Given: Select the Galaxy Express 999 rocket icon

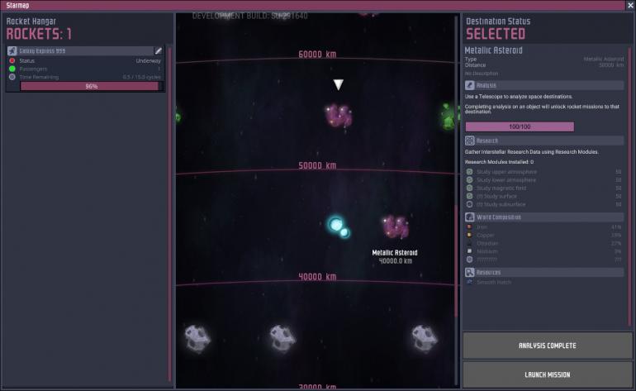Looking at the screenshot, I should pos(12,50).
